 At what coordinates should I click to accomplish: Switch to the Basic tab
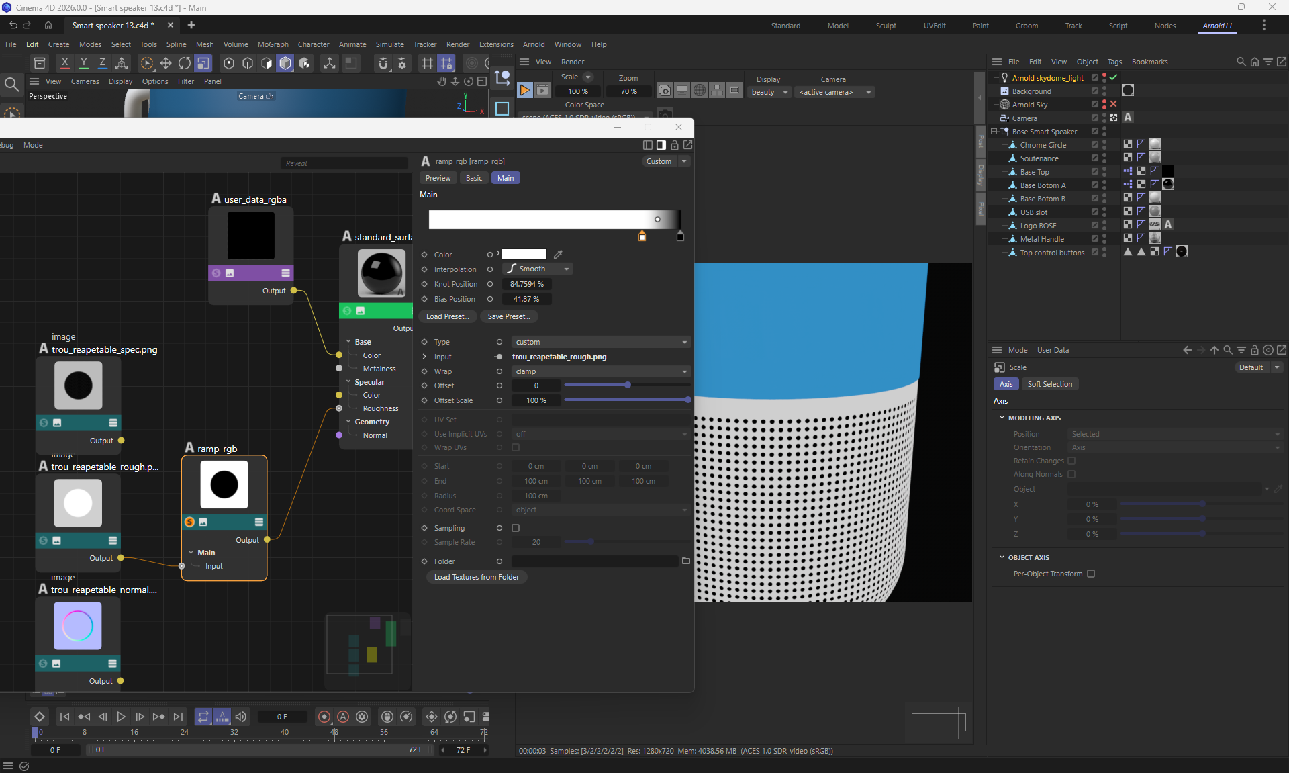coord(473,178)
